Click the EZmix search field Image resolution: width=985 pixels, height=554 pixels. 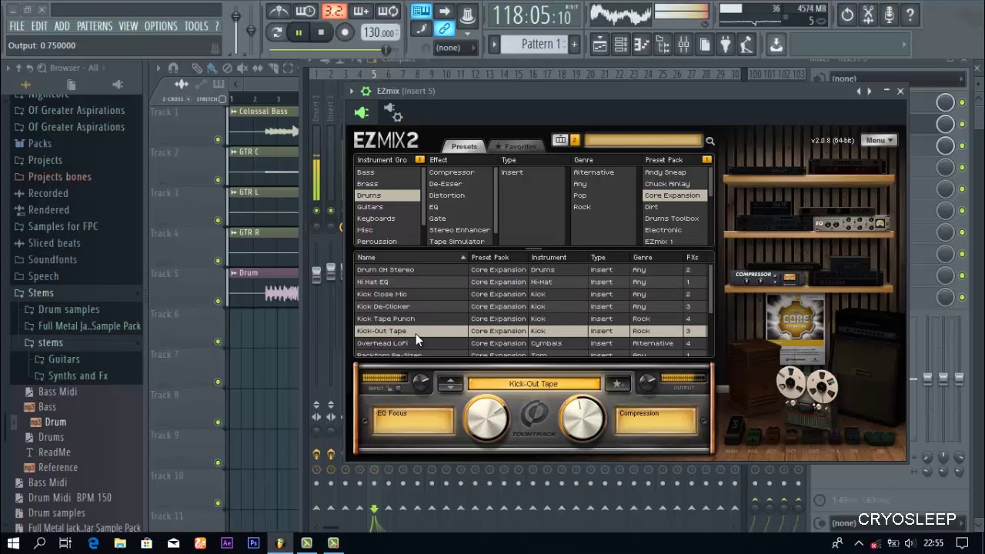click(643, 141)
